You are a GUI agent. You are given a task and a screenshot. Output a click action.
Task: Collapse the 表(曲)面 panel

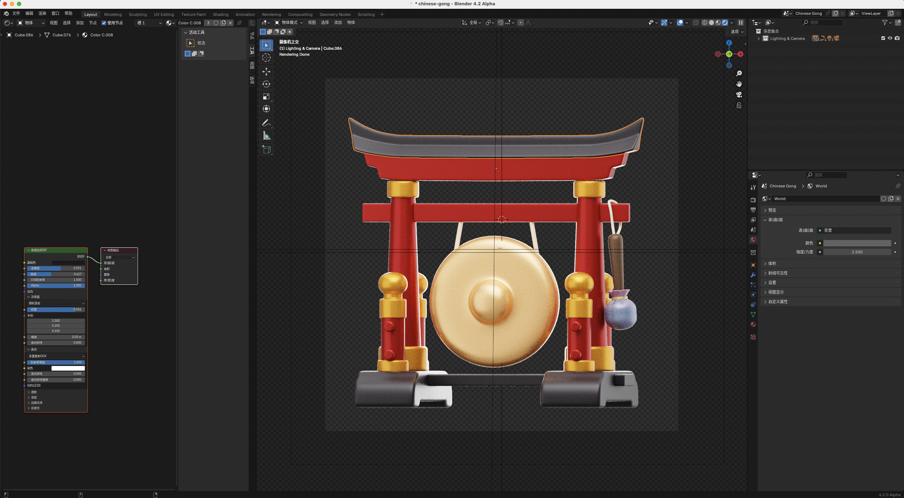pos(831,220)
